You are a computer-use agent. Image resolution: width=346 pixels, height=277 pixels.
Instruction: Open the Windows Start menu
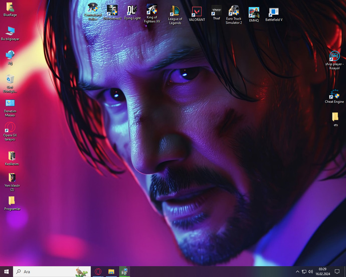pyautogui.click(x=7, y=271)
